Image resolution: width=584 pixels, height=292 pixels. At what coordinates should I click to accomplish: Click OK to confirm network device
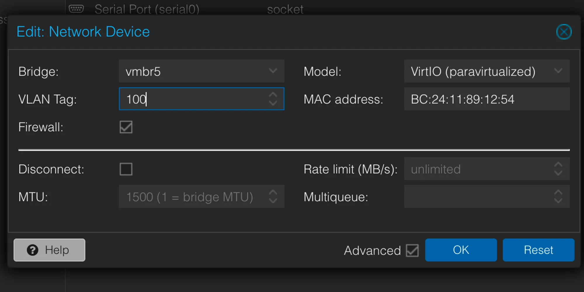pos(461,250)
